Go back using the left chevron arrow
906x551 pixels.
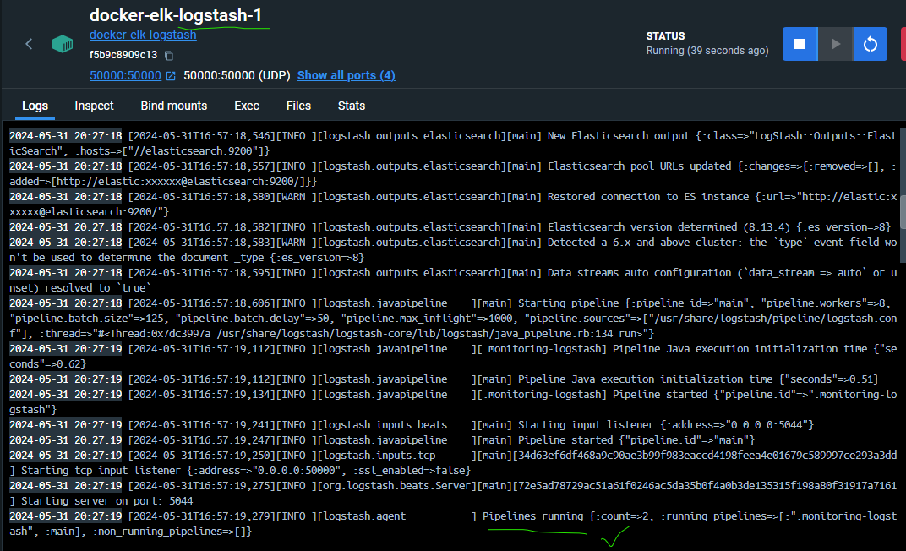29,44
